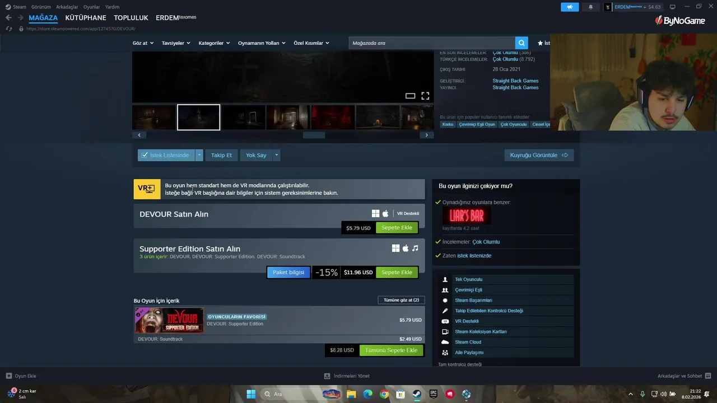Image resolution: width=717 pixels, height=403 pixels.
Task: Open the Görünüm menu
Action: (41, 7)
